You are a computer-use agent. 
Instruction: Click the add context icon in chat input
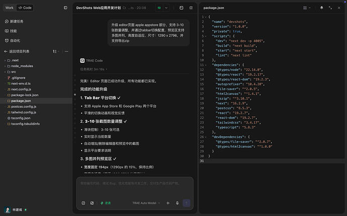click(92, 203)
